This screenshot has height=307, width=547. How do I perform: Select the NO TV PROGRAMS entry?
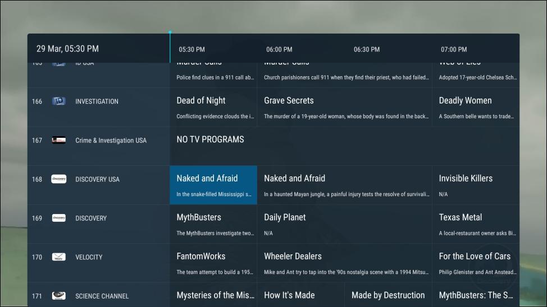(345, 146)
